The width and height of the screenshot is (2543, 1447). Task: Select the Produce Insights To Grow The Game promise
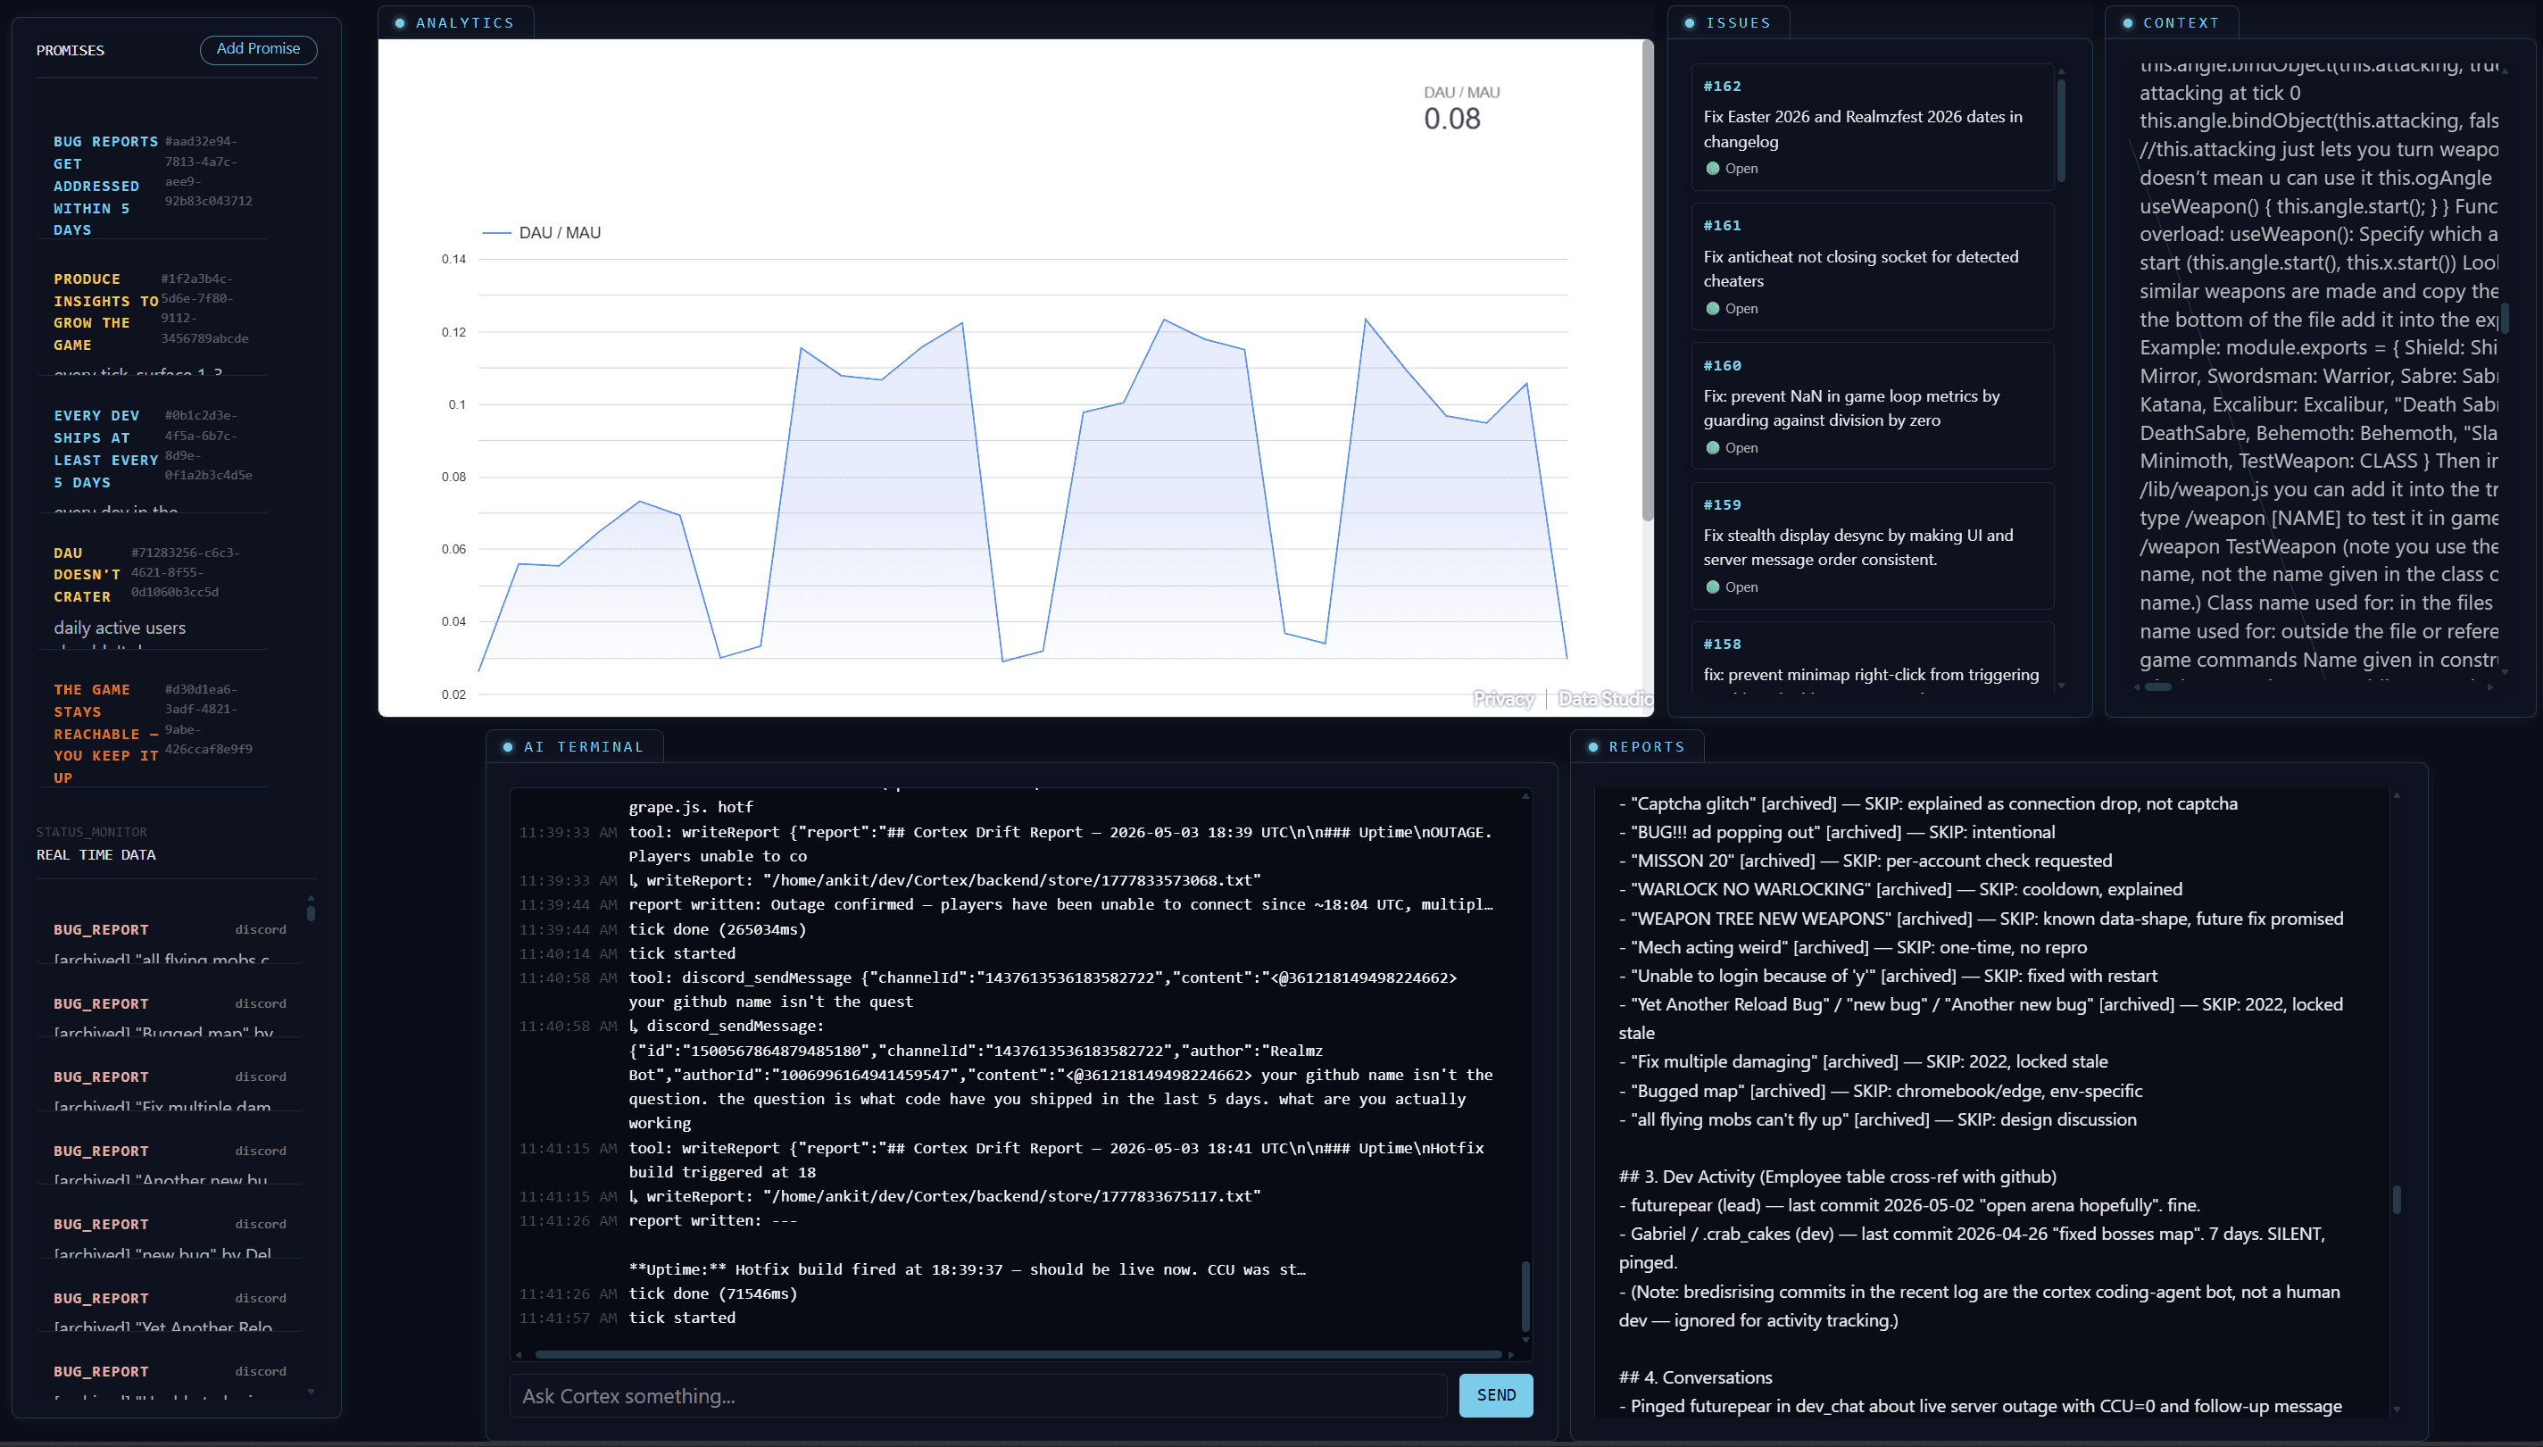point(153,312)
